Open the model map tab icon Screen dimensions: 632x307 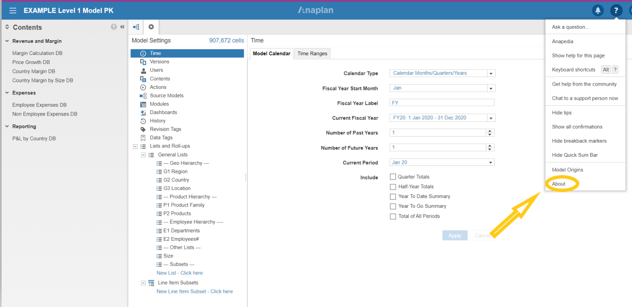pyautogui.click(x=137, y=27)
